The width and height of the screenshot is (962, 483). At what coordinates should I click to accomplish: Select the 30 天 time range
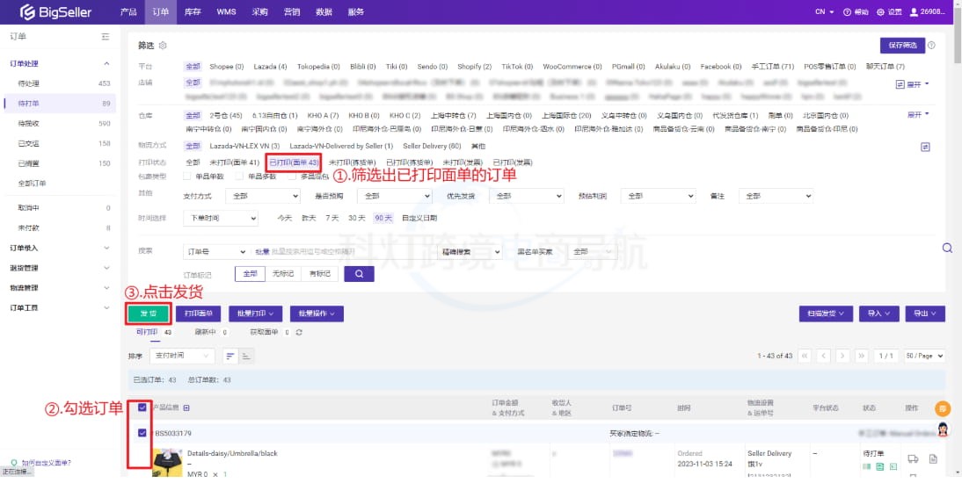(x=356, y=218)
